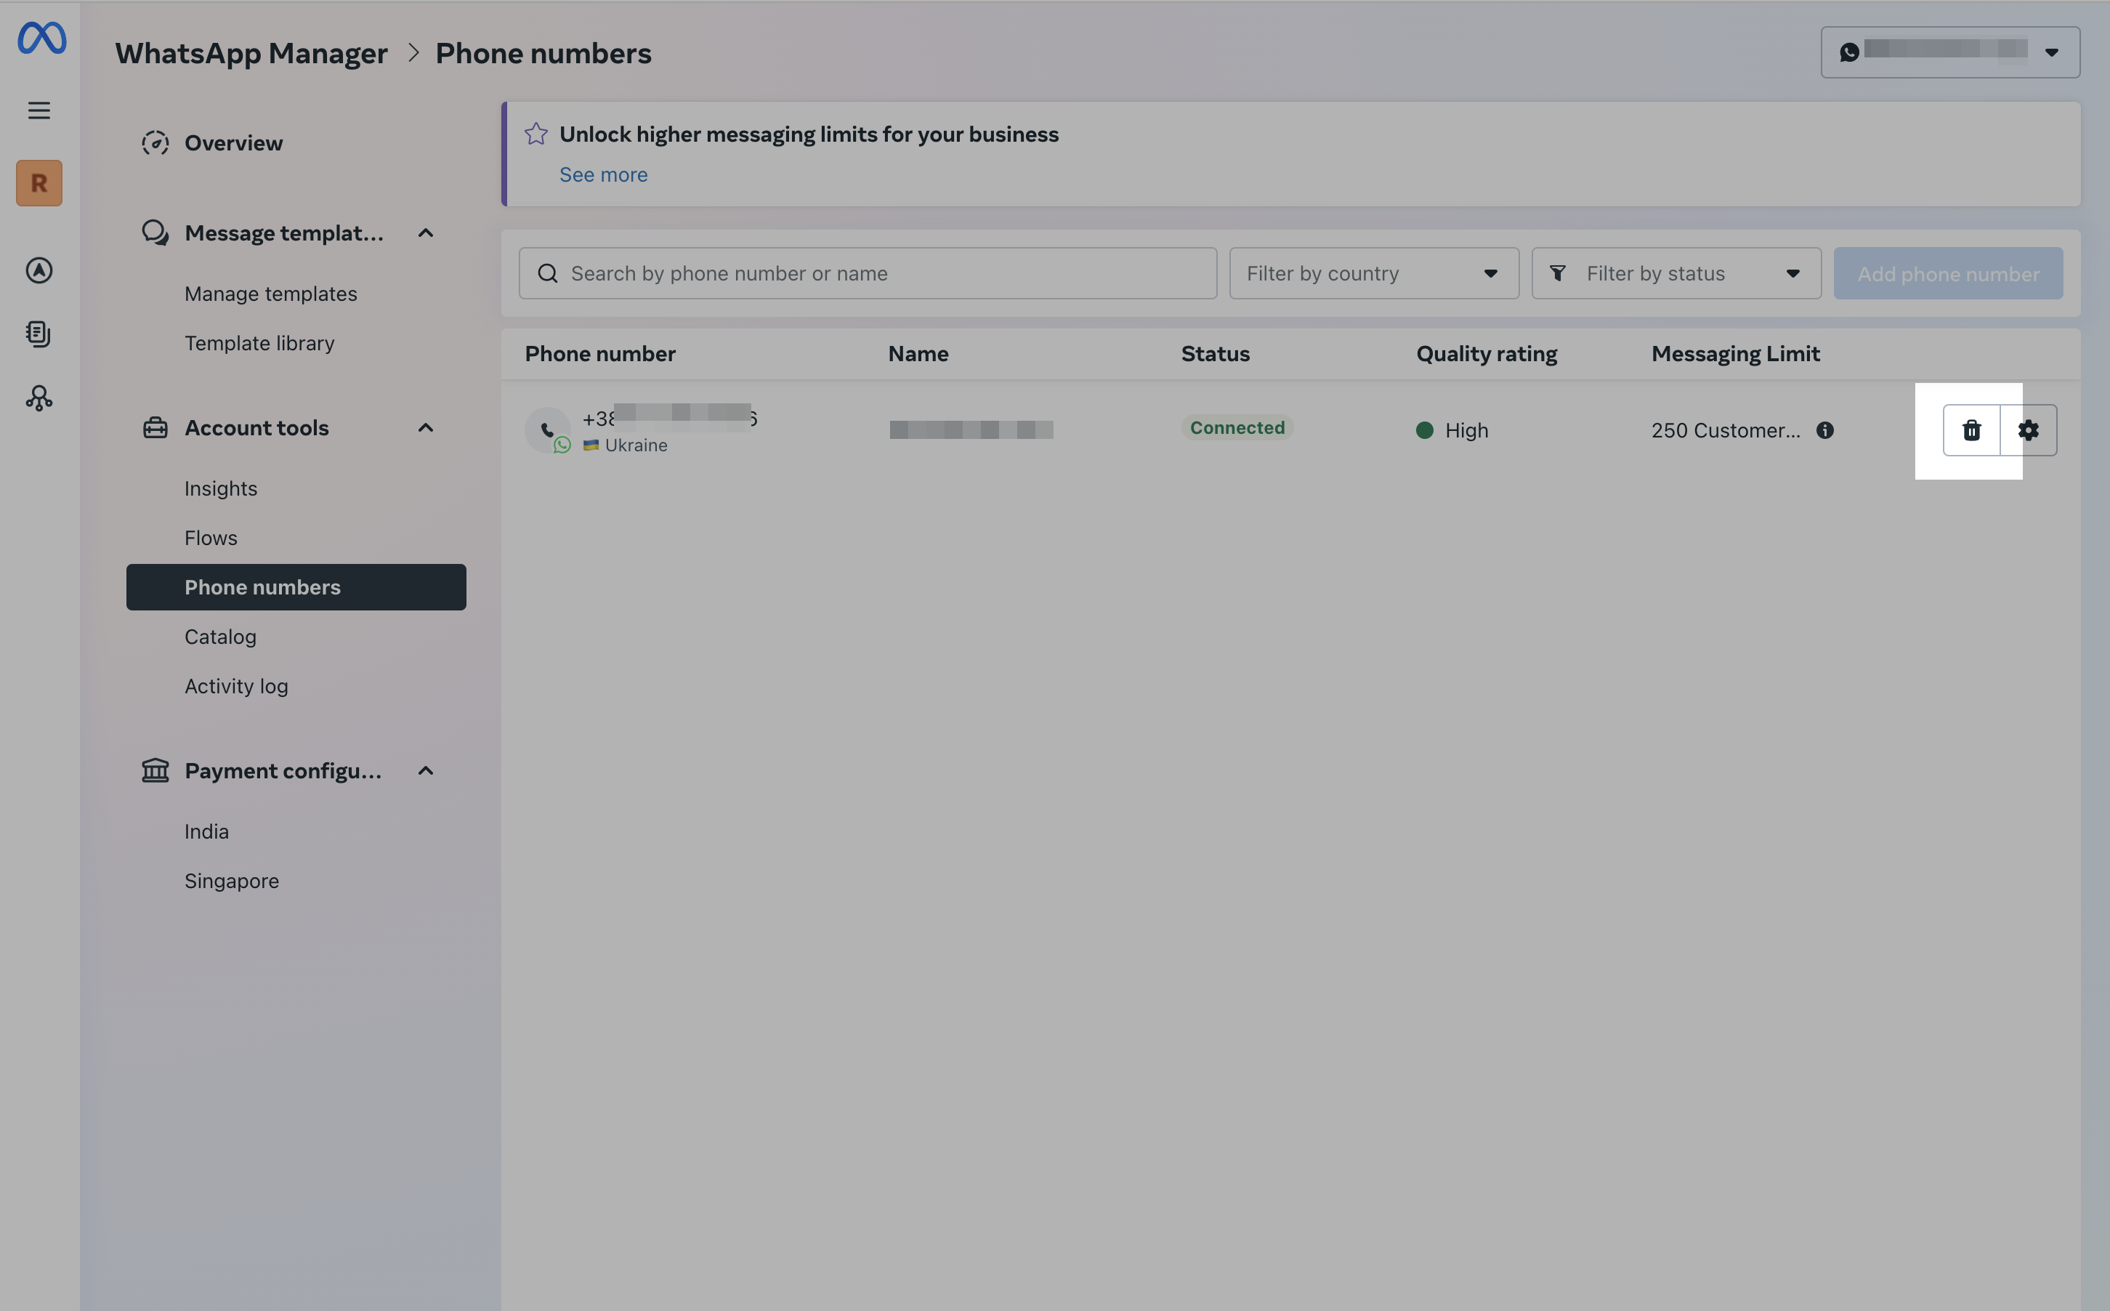Collapse the Payment configuration section
Image resolution: width=2110 pixels, height=1311 pixels.
[426, 771]
